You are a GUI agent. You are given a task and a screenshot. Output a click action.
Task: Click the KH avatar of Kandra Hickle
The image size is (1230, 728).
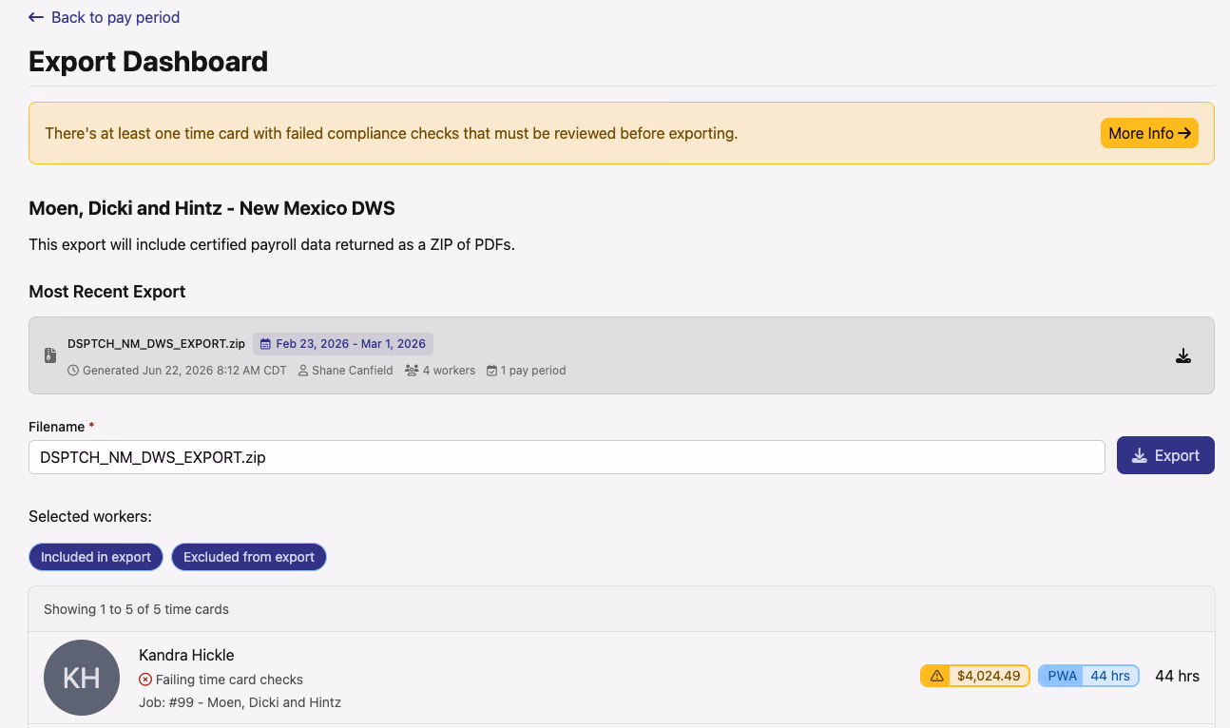[x=82, y=678]
